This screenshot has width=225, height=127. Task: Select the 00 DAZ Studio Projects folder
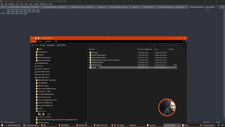99,55
